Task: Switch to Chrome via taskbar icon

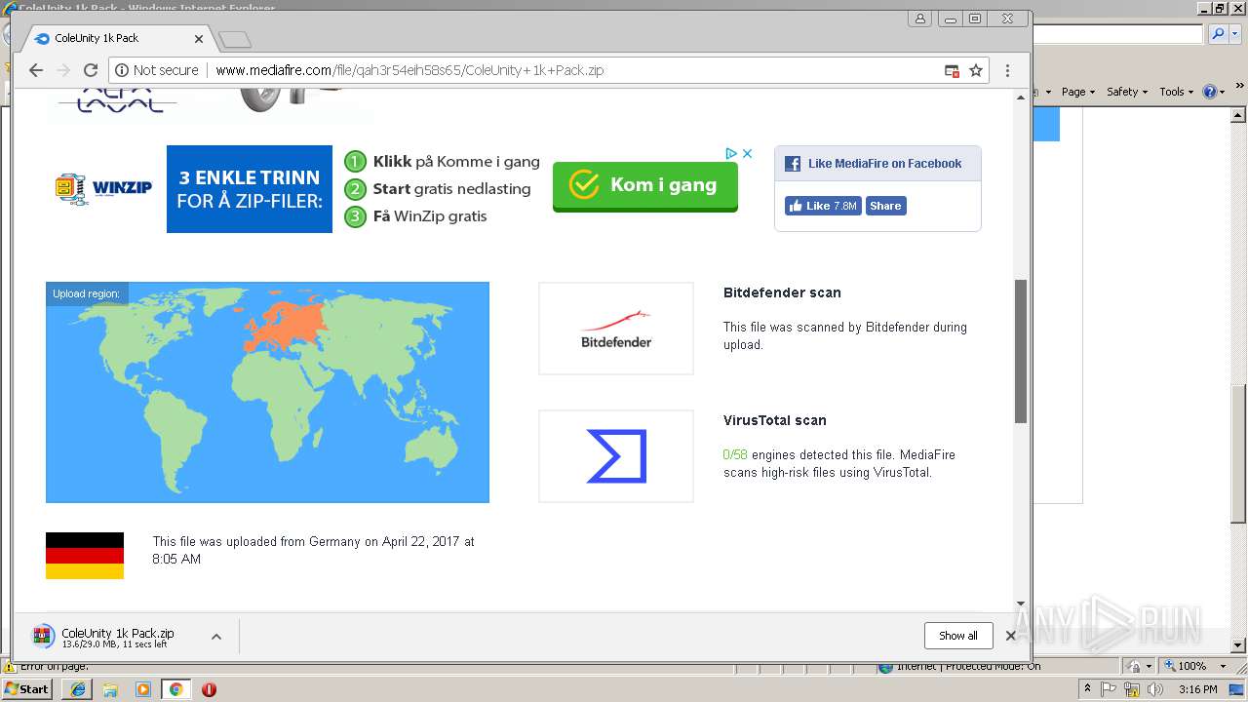Action: [x=175, y=689]
